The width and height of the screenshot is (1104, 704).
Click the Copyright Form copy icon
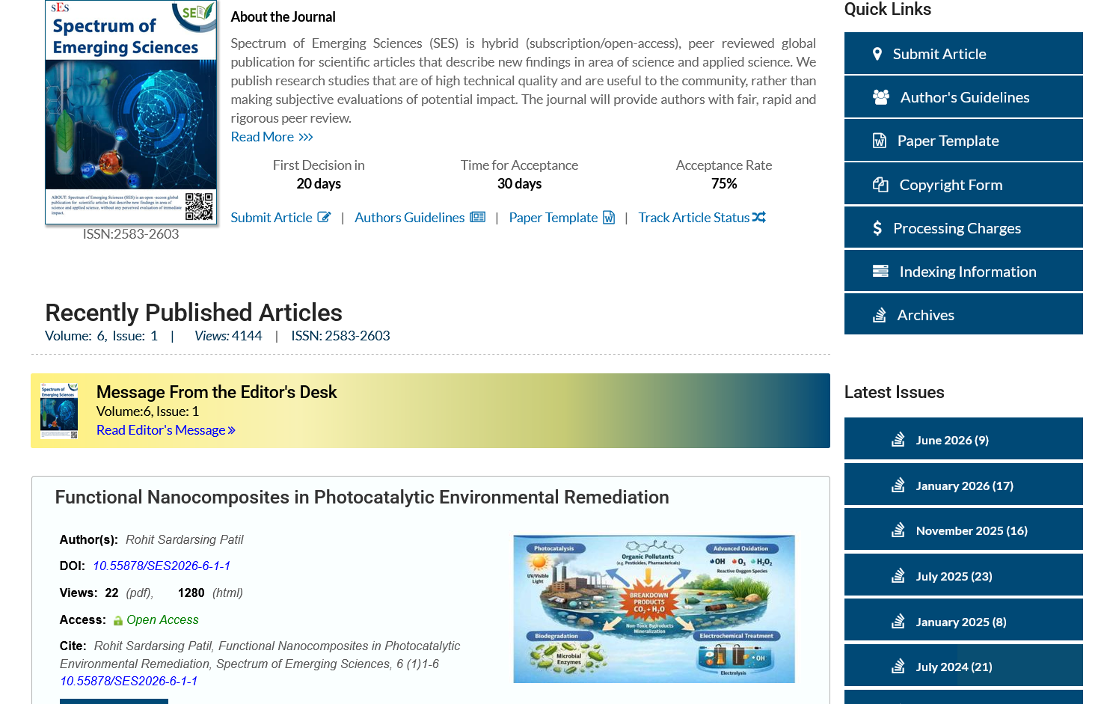880,185
